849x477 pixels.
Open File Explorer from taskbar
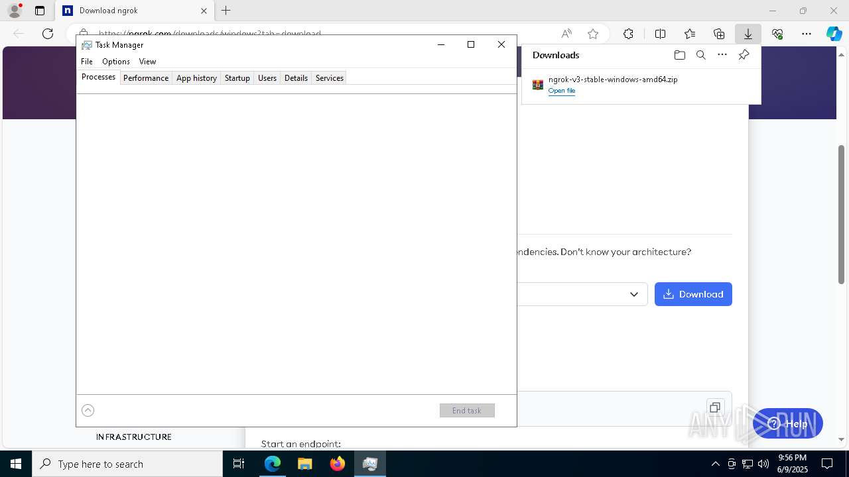click(x=305, y=464)
